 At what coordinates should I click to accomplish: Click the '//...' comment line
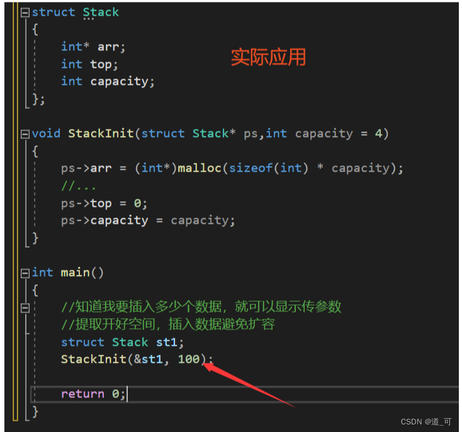pyautogui.click(x=79, y=186)
